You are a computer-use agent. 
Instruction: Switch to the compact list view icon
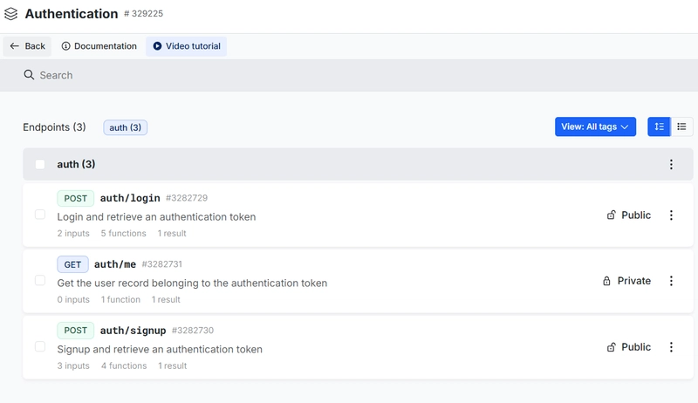681,126
